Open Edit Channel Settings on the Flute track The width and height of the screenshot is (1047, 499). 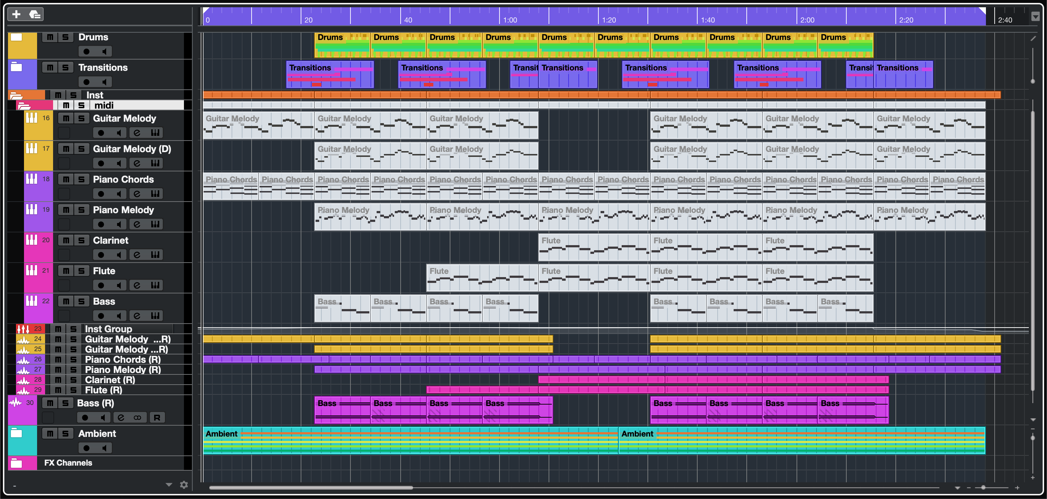(137, 285)
